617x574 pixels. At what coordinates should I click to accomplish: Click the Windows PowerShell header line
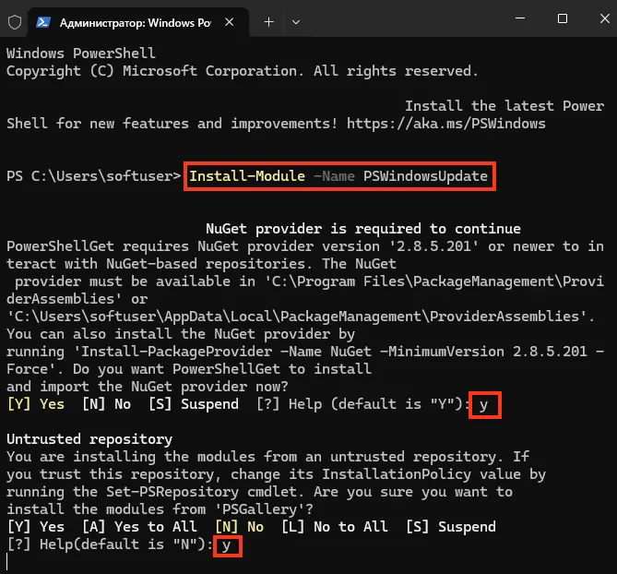pyautogui.click(x=80, y=54)
